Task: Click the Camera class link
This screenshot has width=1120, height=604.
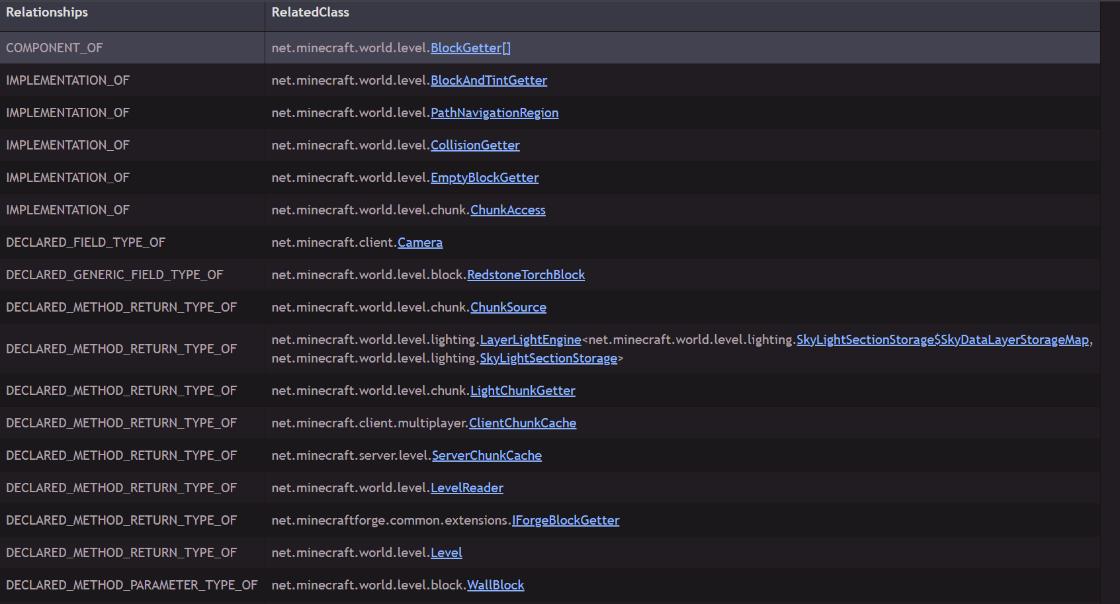Action: (419, 242)
